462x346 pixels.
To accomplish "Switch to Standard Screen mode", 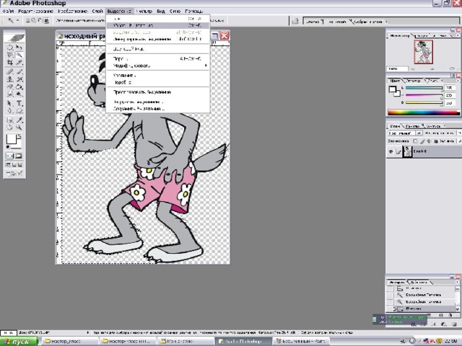I will (9, 165).
